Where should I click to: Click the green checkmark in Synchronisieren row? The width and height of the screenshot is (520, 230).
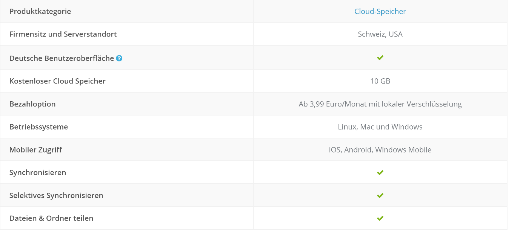click(380, 172)
